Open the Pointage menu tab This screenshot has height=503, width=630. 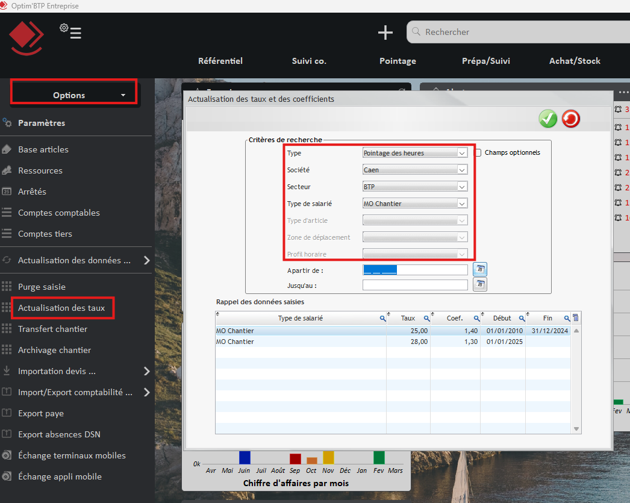pyautogui.click(x=398, y=61)
